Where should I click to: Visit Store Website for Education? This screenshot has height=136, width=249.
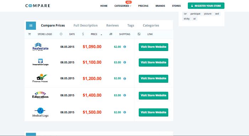tap(153, 96)
